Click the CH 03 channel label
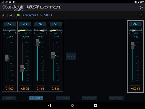 coord(10,89)
